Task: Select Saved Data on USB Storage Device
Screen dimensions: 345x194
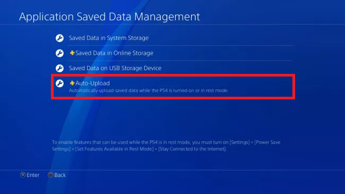Action: (174, 68)
